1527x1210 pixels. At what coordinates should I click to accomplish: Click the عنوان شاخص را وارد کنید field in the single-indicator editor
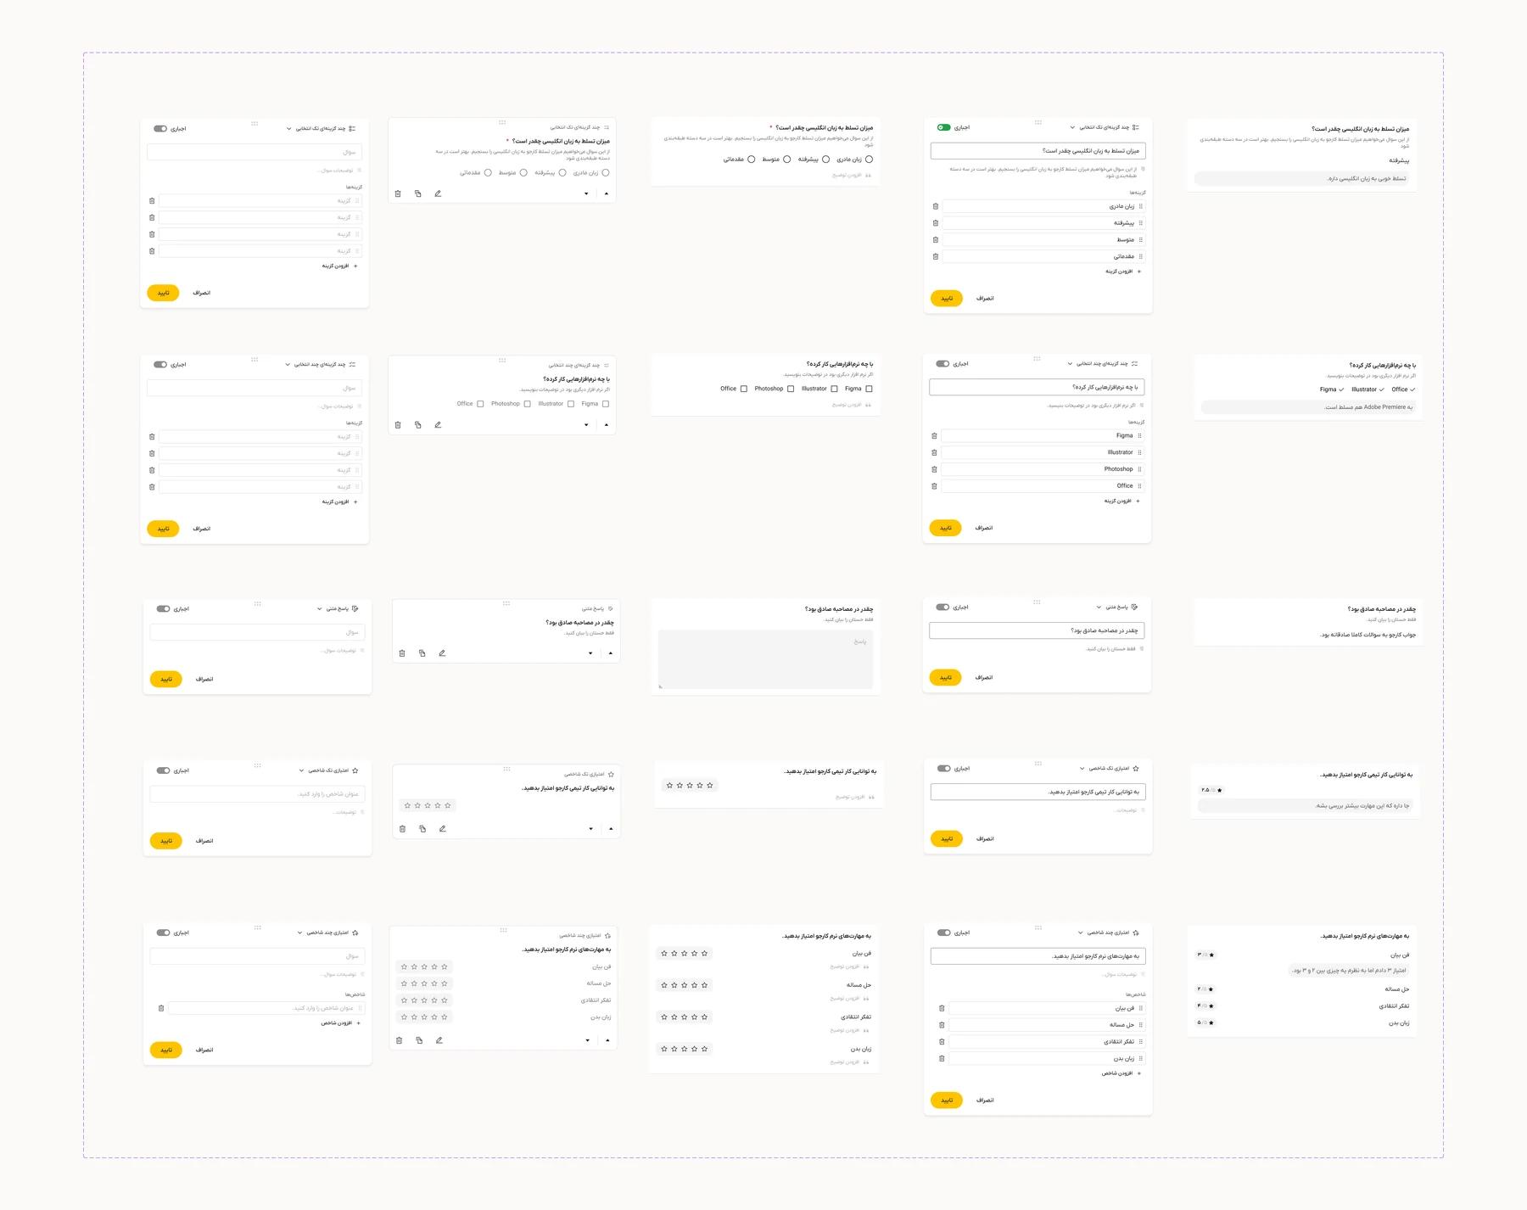coord(257,794)
